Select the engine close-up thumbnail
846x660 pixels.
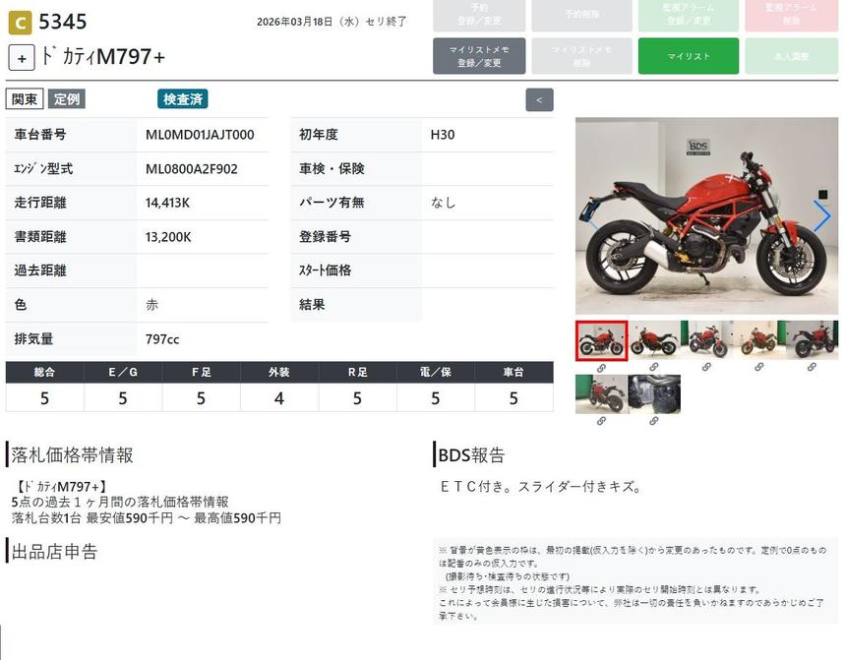653,393
